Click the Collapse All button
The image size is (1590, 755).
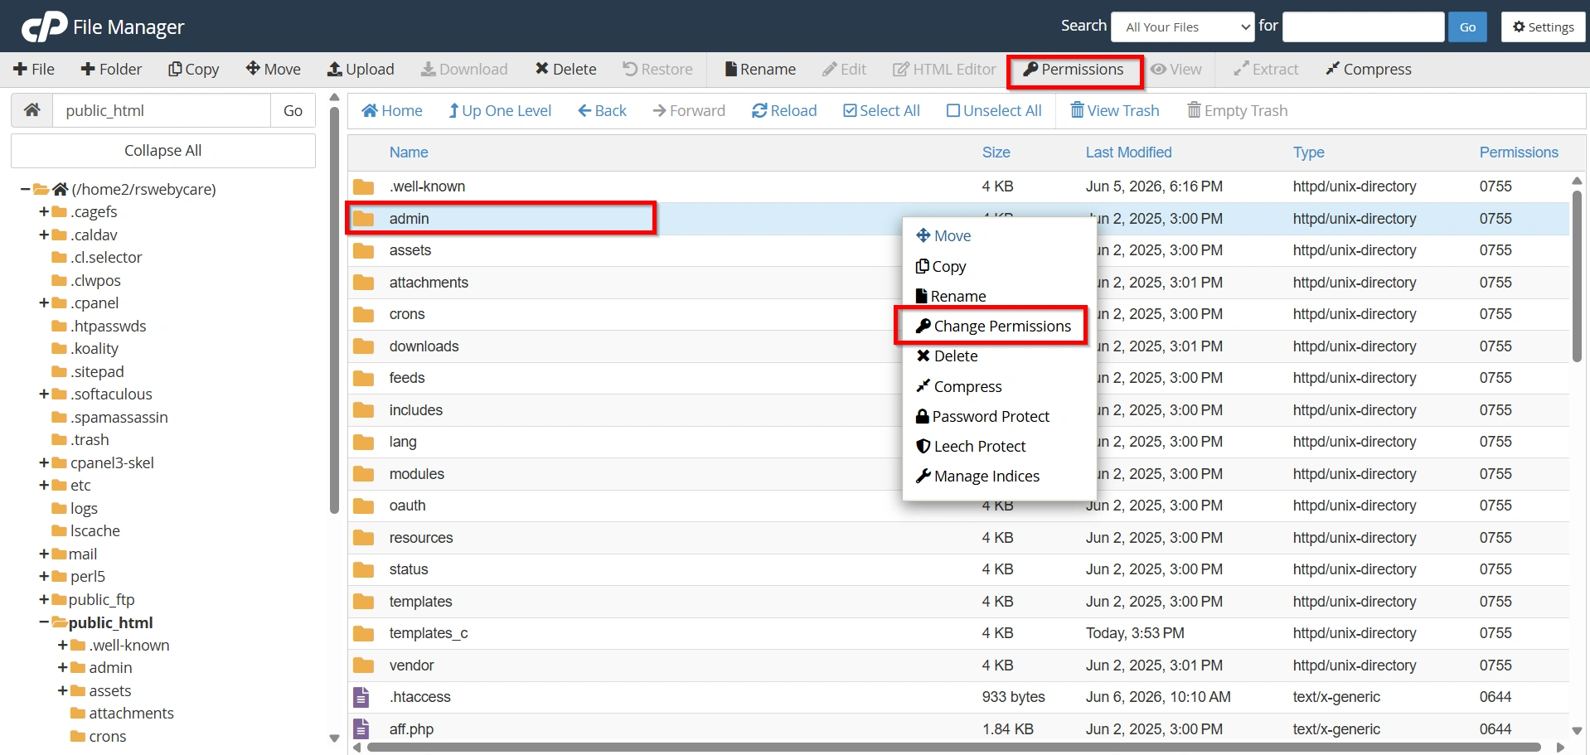point(163,151)
